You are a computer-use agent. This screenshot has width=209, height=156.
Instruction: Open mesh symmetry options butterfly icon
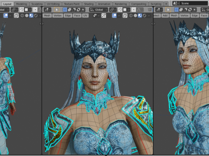pos(150,10)
